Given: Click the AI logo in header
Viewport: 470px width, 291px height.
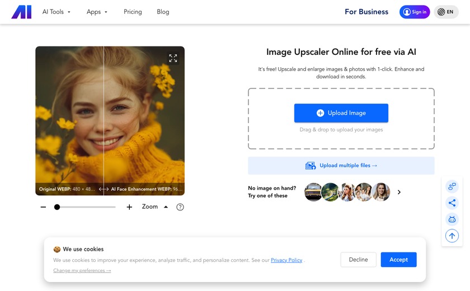Looking at the screenshot, I should click(21, 12).
